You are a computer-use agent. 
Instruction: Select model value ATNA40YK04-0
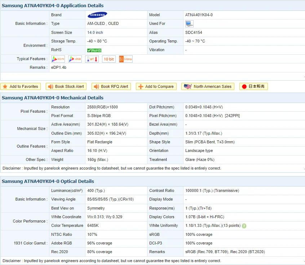pyautogui.click(x=199, y=15)
